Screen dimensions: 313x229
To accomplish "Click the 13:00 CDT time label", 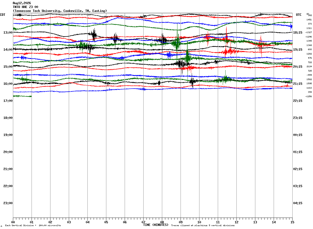I will pyautogui.click(x=8, y=33).
